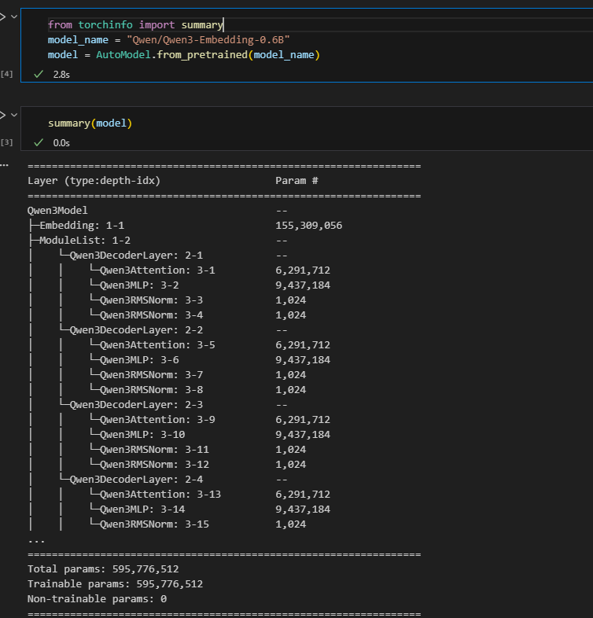
Task: Open run options dropdown for first cell
Action: click(14, 17)
